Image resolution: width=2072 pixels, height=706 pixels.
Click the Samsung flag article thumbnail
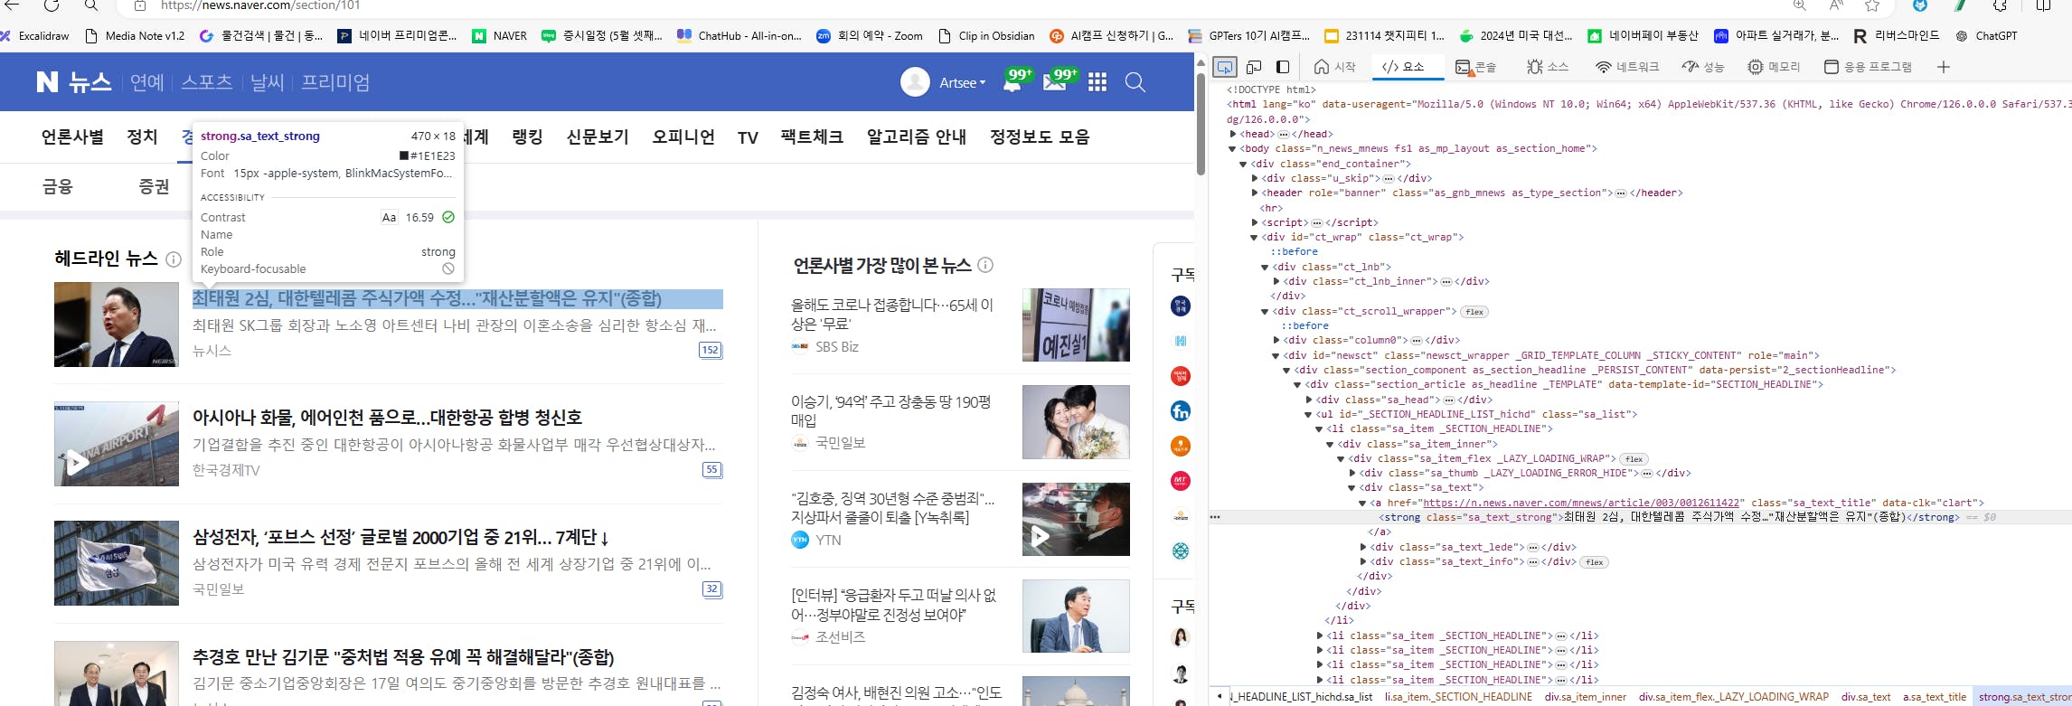117,562
